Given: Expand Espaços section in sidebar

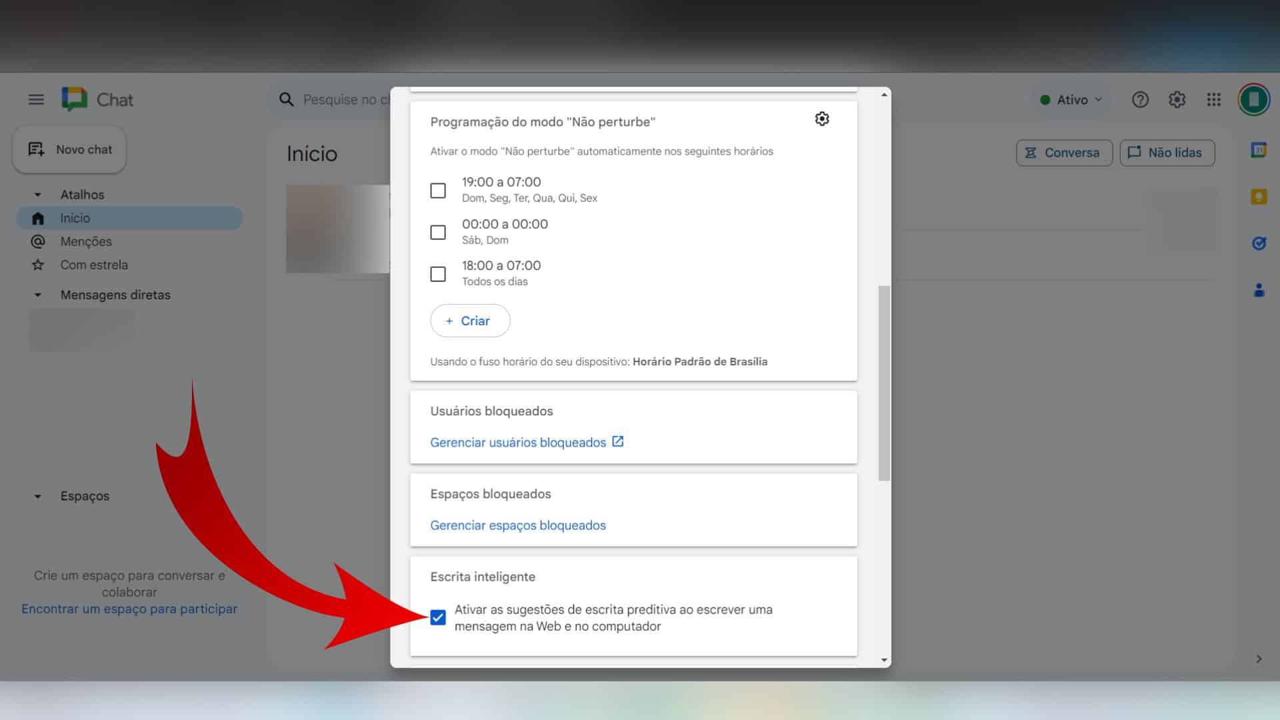Looking at the screenshot, I should coord(38,496).
